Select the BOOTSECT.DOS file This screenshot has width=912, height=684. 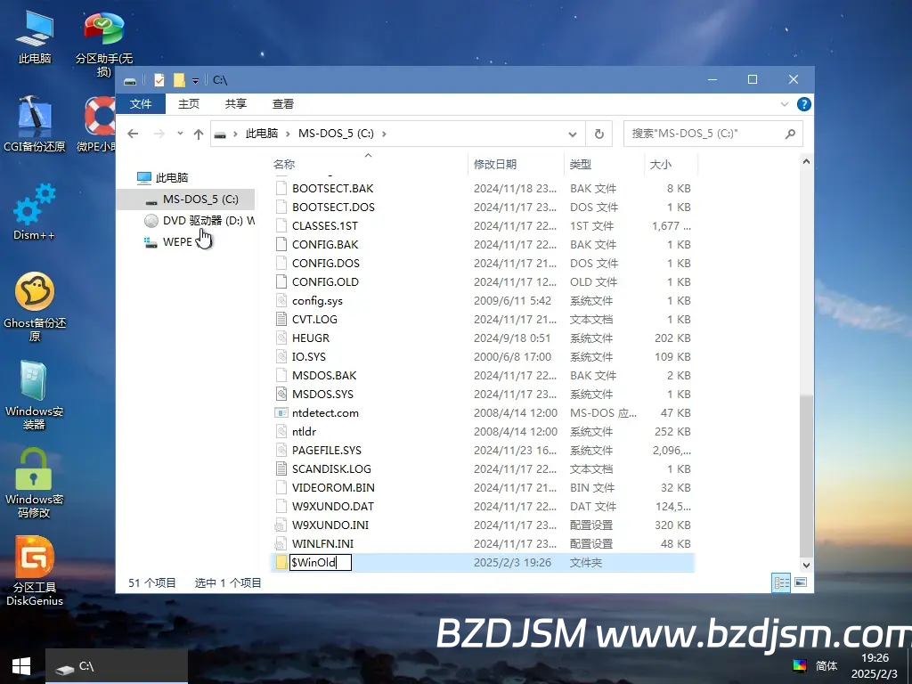click(x=333, y=207)
